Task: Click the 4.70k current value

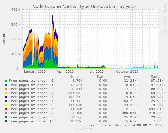Action: click(77, 81)
